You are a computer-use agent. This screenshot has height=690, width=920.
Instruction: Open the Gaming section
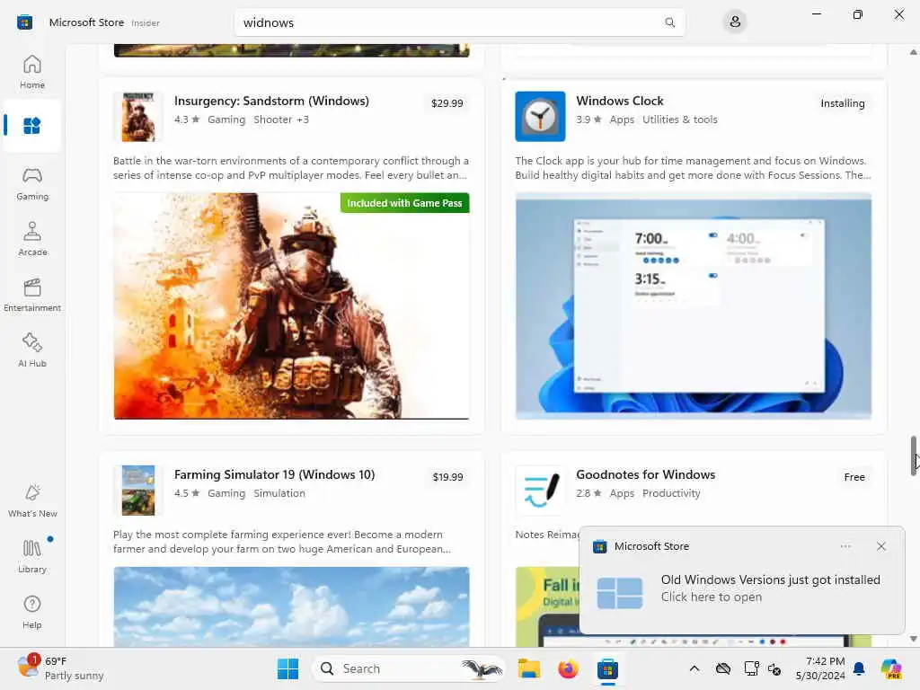(x=32, y=183)
